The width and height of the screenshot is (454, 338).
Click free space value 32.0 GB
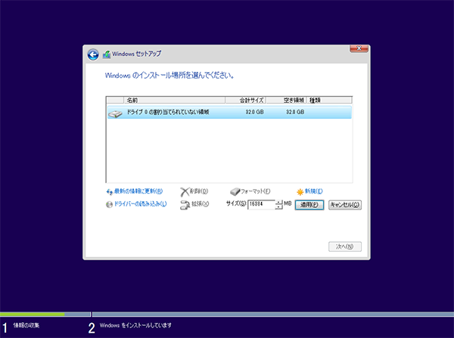295,112
